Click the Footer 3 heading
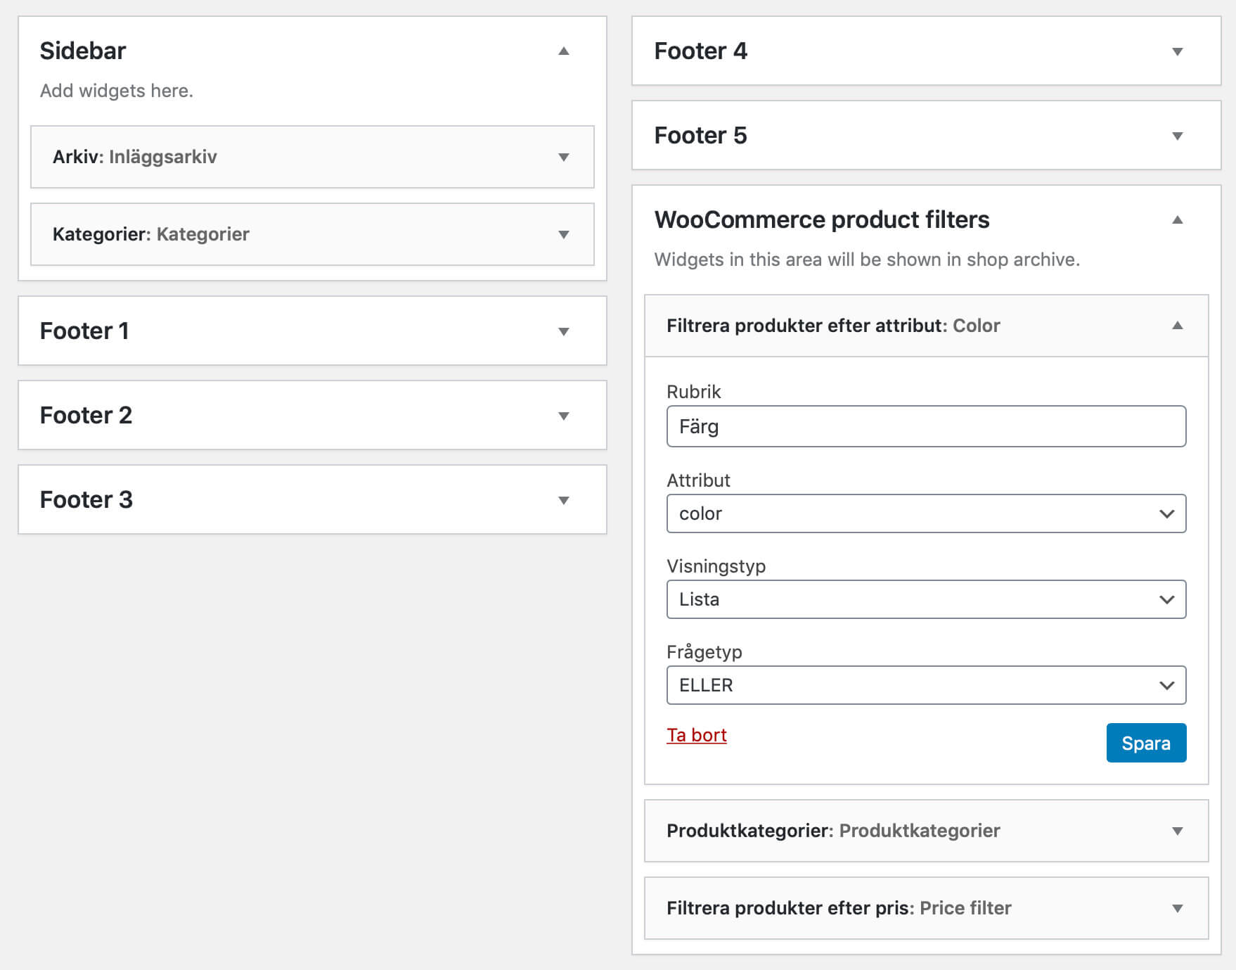The height and width of the screenshot is (970, 1236). coord(86,499)
